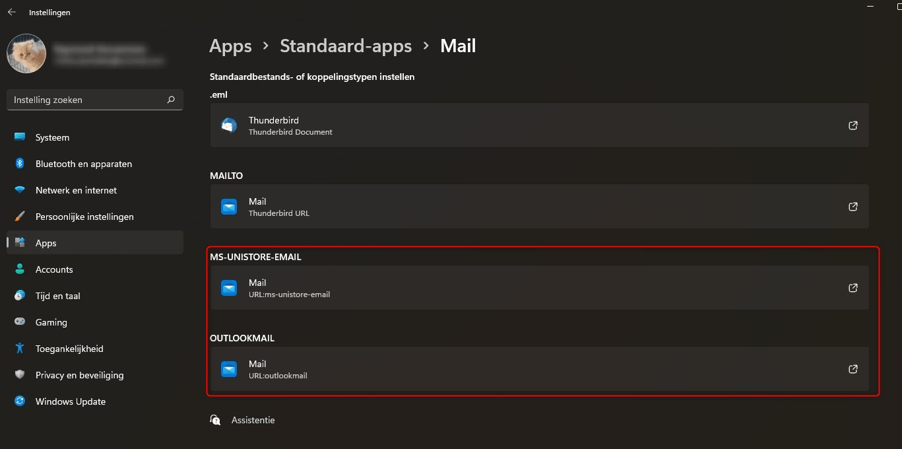Click 'URL:ms-unistore-email' text

289,294
